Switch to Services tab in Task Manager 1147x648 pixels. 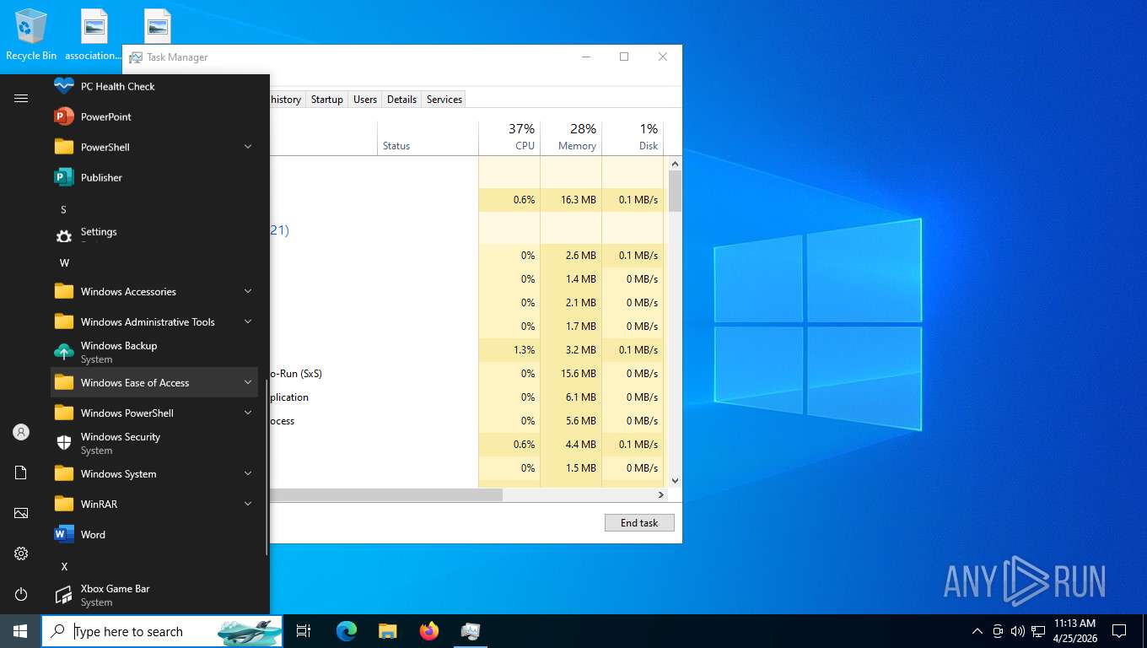tap(444, 100)
